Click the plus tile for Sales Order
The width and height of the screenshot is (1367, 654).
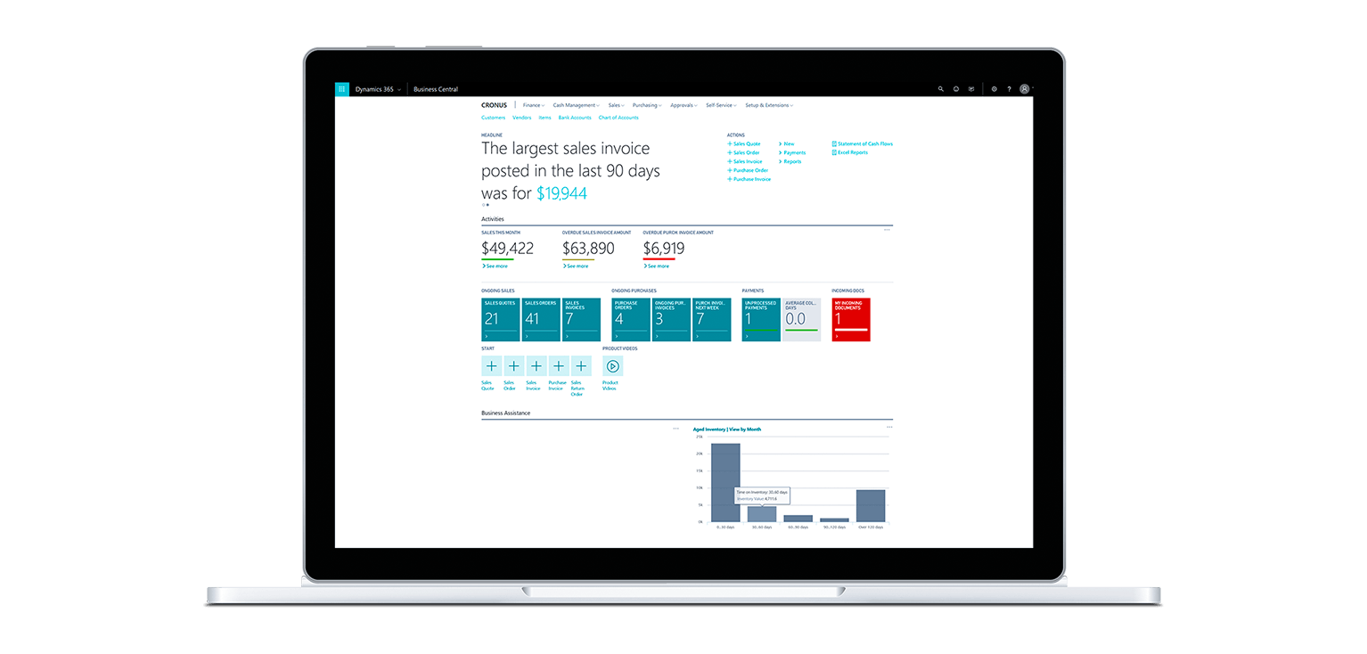tap(514, 366)
